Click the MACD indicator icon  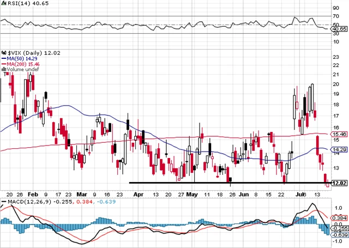point(3,202)
